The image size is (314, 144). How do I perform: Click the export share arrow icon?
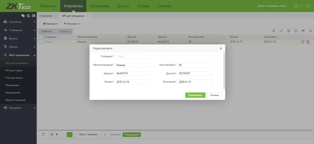click(303, 31)
